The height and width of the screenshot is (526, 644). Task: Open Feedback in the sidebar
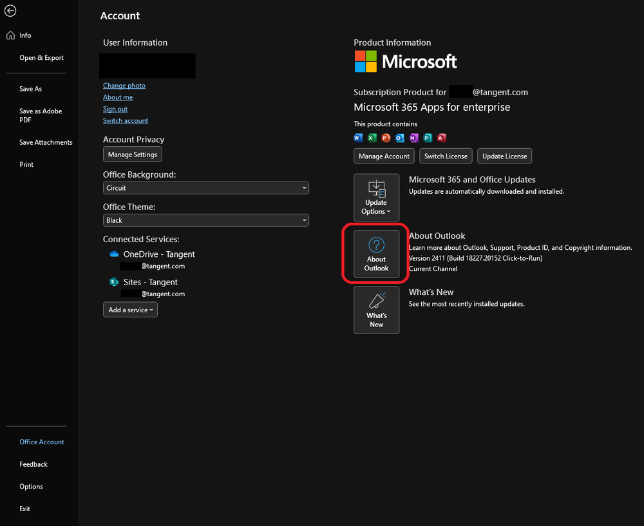[x=33, y=464]
